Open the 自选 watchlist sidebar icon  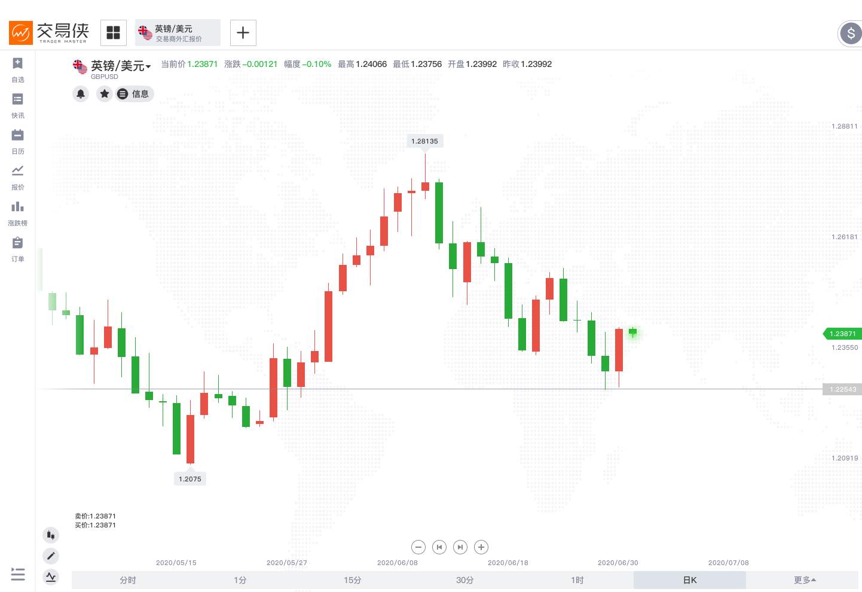pos(18,64)
